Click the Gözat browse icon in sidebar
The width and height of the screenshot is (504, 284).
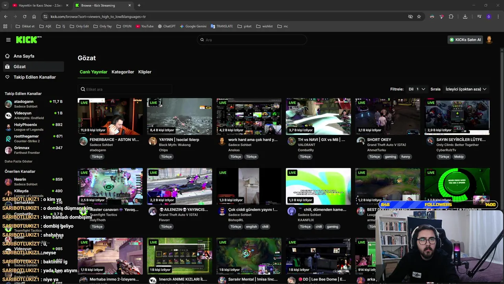(x=7, y=67)
